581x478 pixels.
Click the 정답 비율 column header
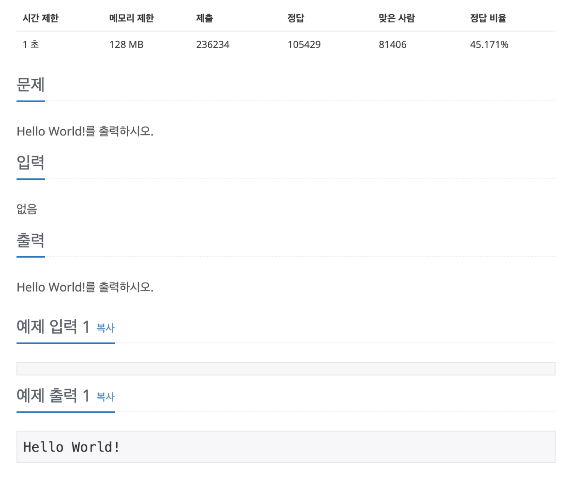[x=488, y=18]
